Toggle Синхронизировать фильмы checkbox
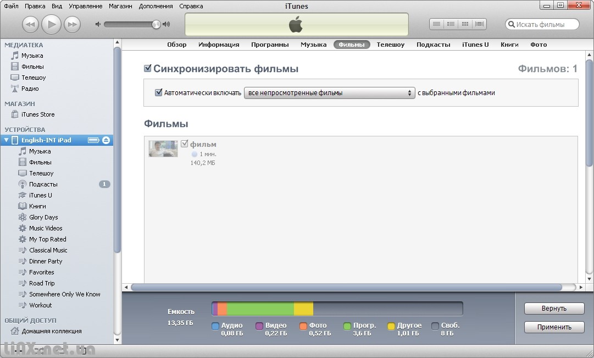 [x=148, y=68]
